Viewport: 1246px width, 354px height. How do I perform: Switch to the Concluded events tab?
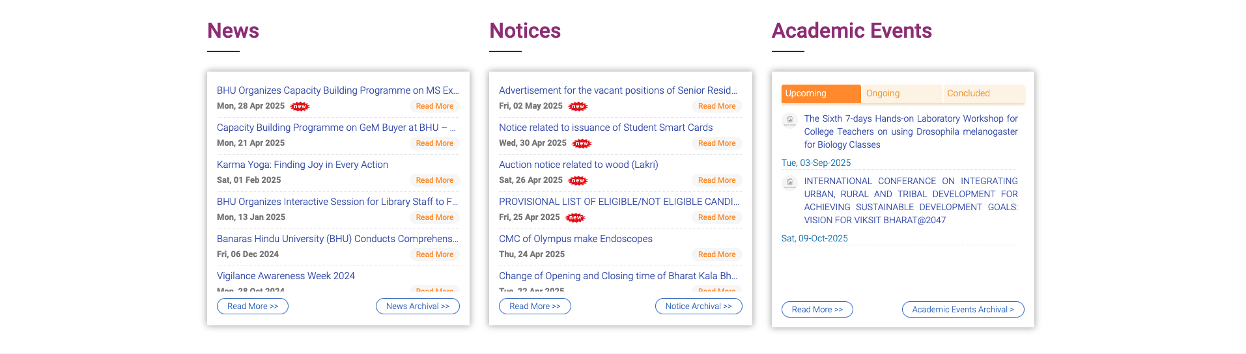[x=984, y=94]
